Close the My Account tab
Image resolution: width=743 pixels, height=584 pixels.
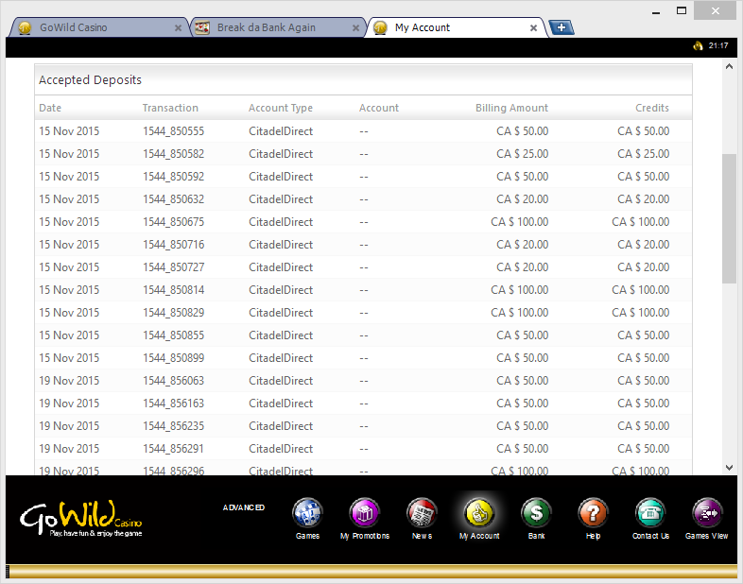(x=533, y=28)
